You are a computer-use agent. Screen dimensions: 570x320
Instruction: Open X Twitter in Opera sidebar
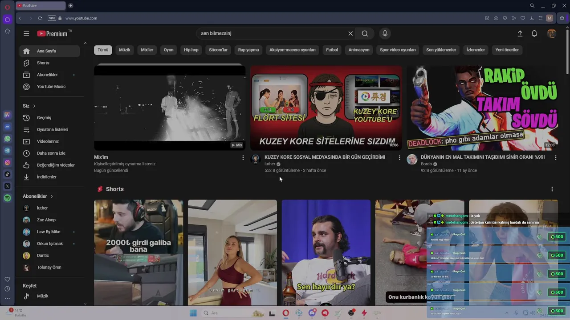8,186
